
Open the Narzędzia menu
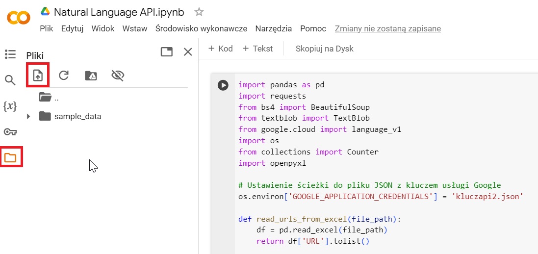pos(274,29)
